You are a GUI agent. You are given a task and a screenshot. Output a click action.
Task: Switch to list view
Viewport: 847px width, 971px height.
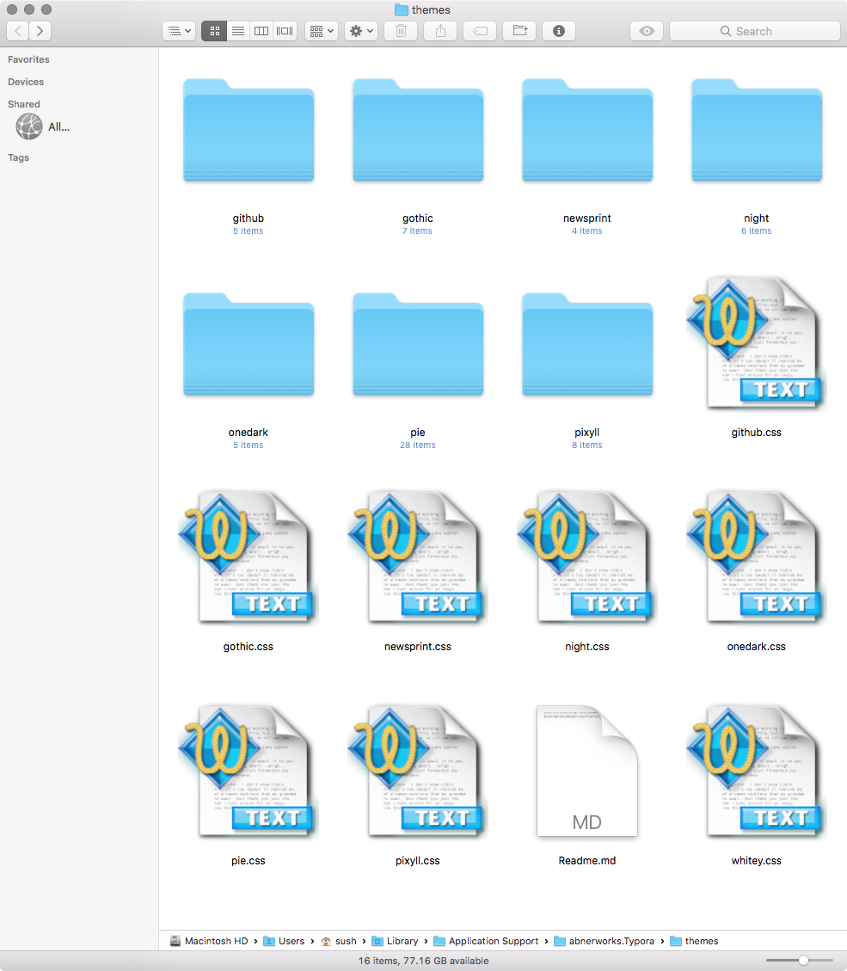(237, 31)
